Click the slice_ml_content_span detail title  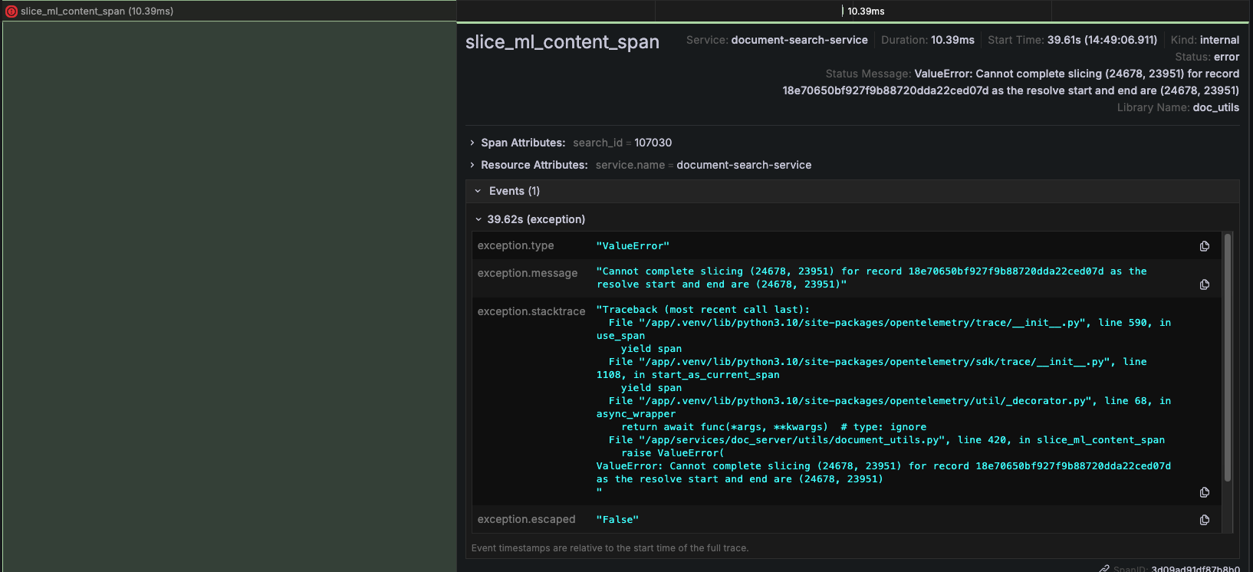point(562,42)
